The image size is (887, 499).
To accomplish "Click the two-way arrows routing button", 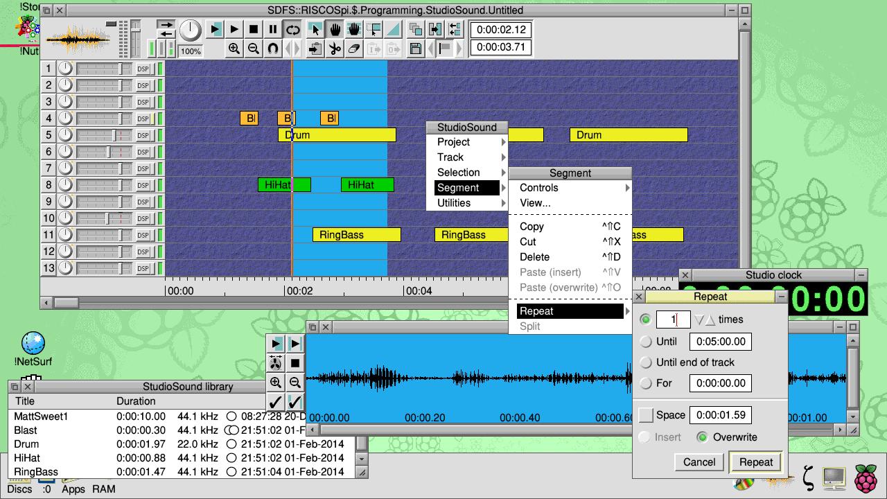I will 166,29.
